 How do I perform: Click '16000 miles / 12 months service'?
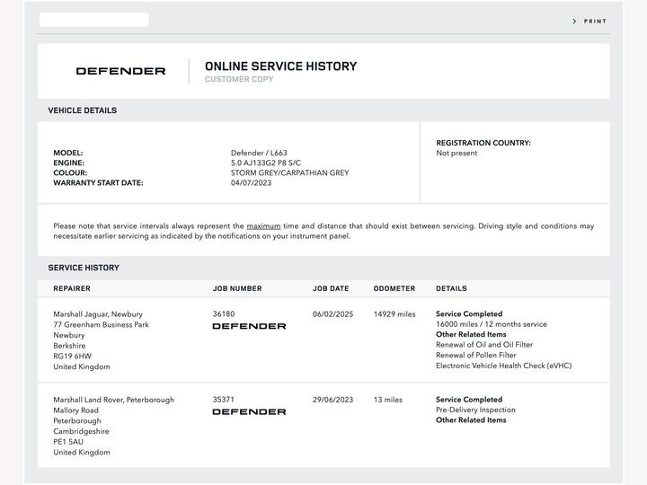(x=492, y=324)
